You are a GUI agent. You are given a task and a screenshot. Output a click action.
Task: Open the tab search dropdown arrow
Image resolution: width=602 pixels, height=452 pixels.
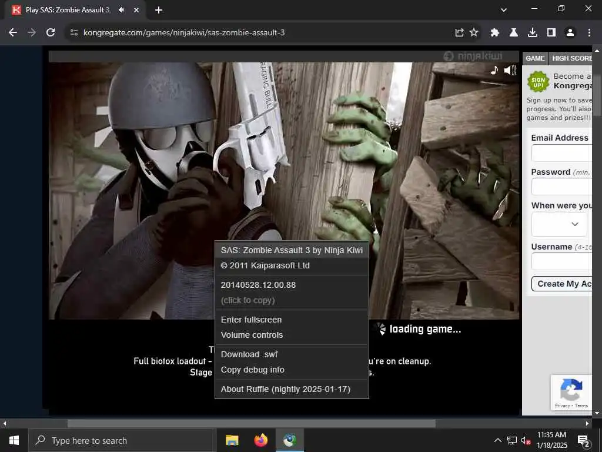click(x=504, y=10)
